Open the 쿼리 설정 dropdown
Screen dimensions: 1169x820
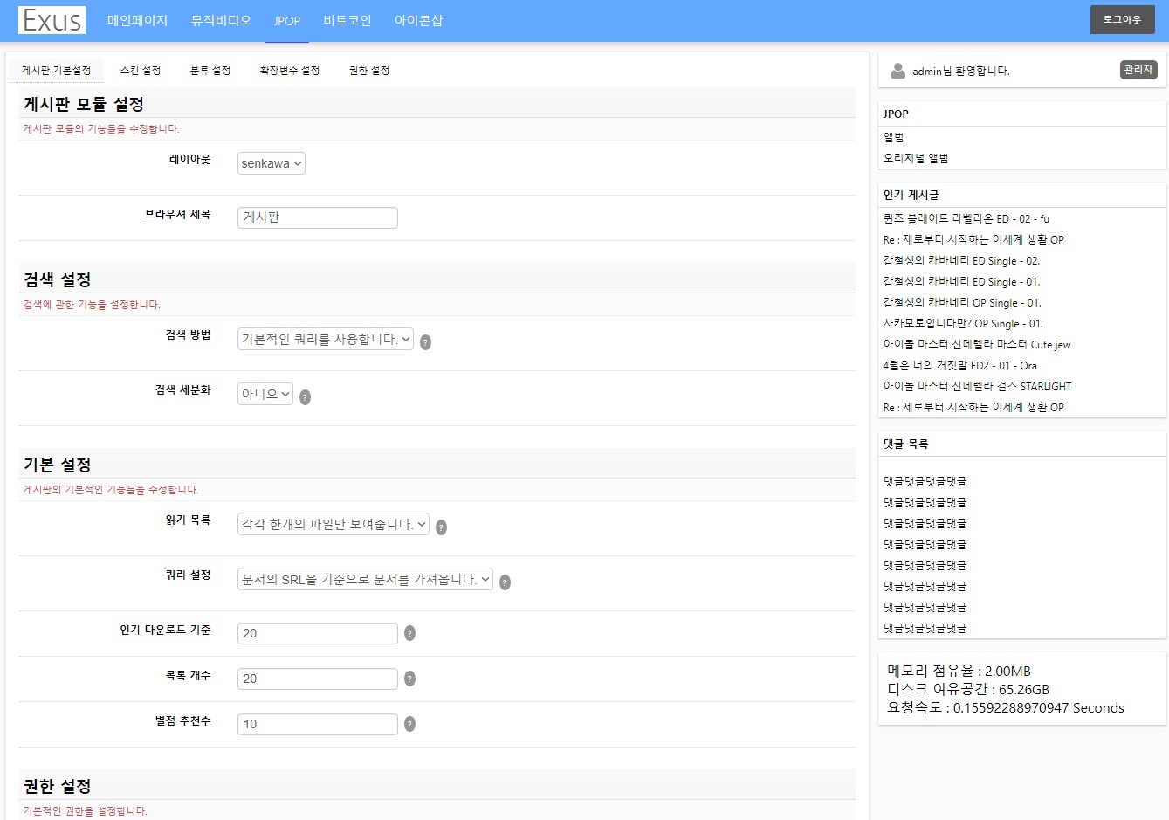(365, 579)
